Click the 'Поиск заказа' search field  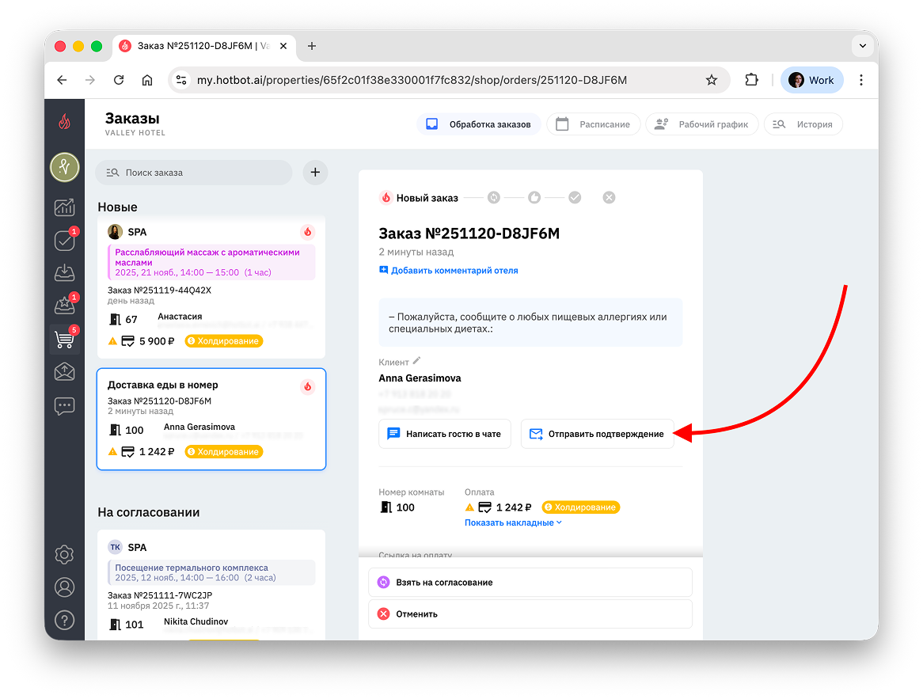click(x=194, y=172)
